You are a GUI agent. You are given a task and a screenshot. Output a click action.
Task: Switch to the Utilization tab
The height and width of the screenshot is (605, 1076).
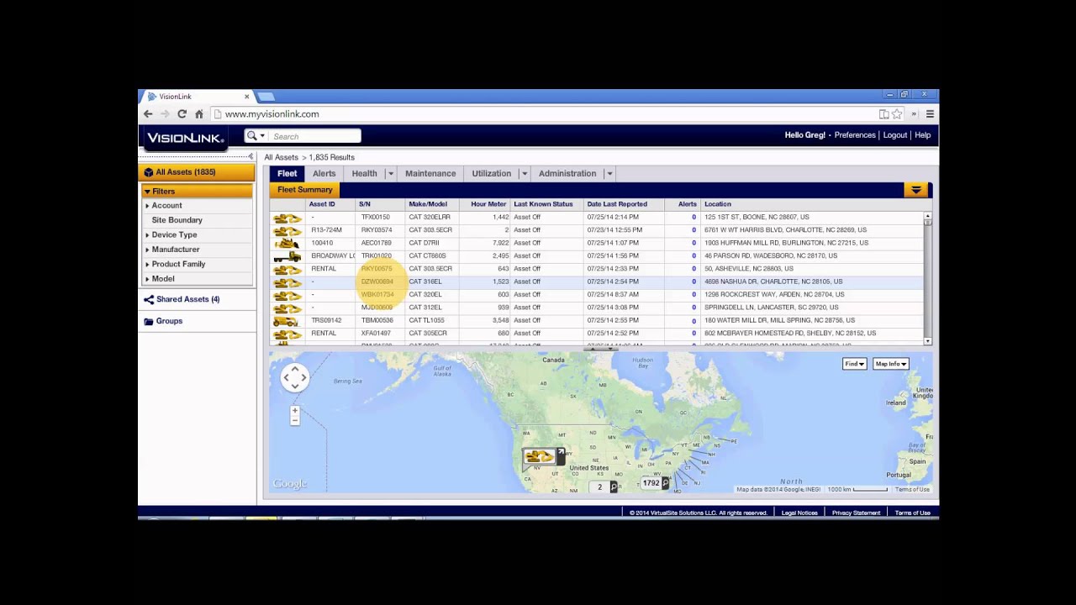pyautogui.click(x=491, y=174)
